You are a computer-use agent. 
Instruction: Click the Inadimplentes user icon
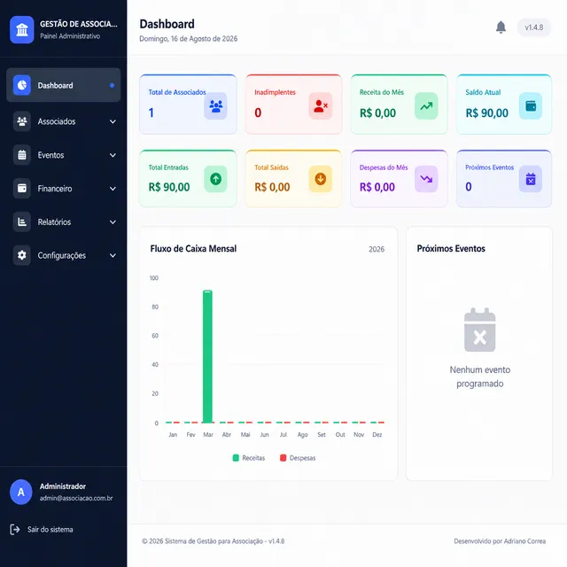click(321, 106)
